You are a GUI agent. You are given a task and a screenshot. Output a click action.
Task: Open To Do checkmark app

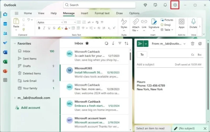coord(5,43)
